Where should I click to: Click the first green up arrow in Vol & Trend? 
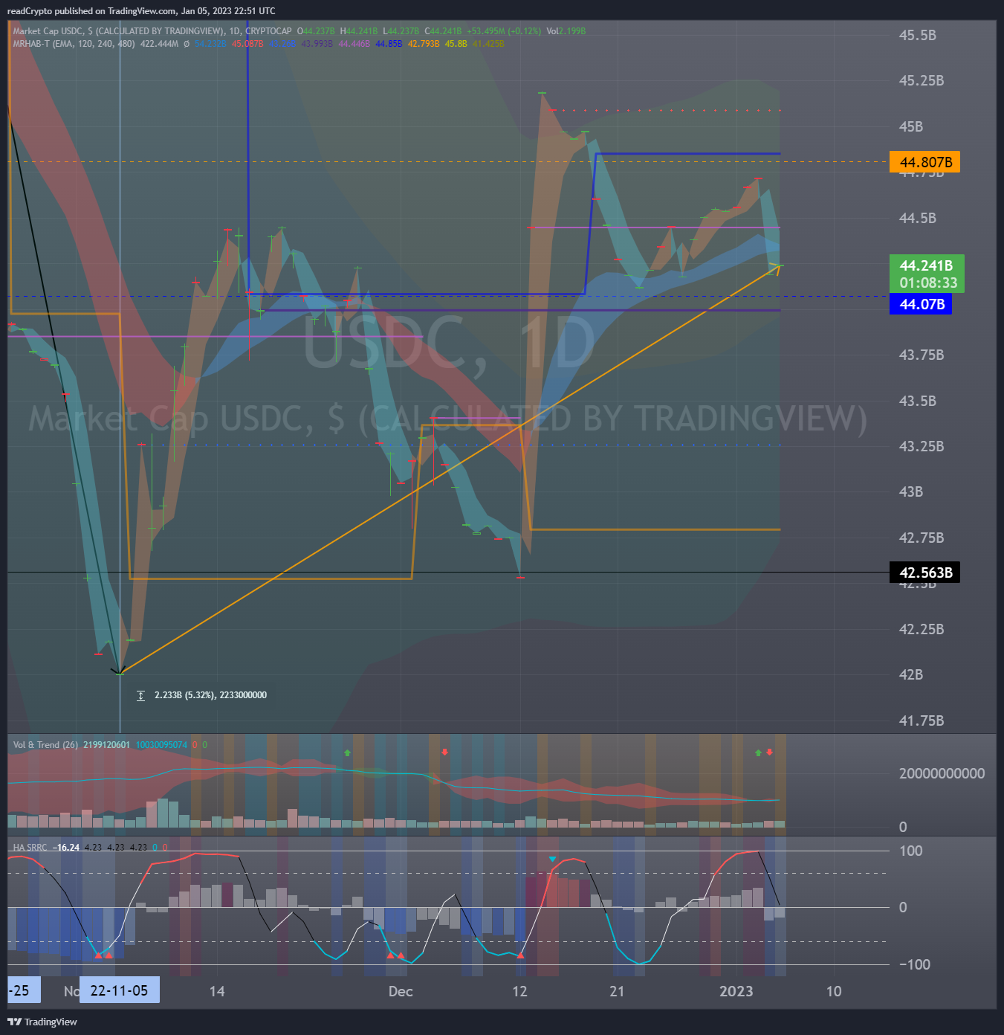[347, 752]
